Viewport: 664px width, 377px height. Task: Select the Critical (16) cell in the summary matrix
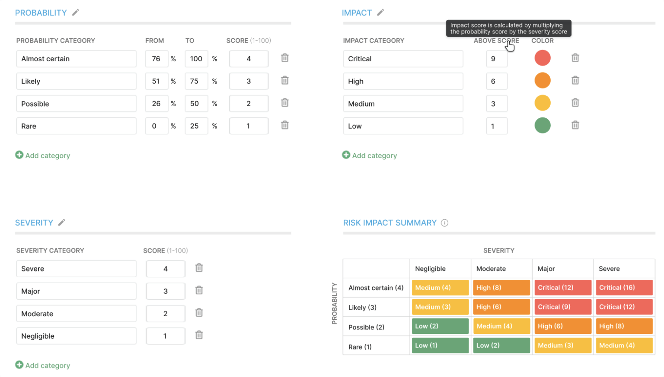tap(624, 288)
